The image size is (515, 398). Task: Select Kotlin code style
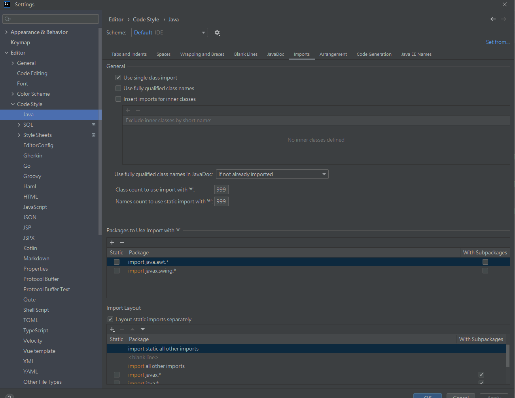[30, 248]
